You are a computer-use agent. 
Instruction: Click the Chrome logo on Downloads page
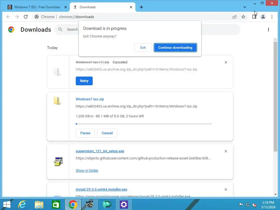tap(11, 30)
